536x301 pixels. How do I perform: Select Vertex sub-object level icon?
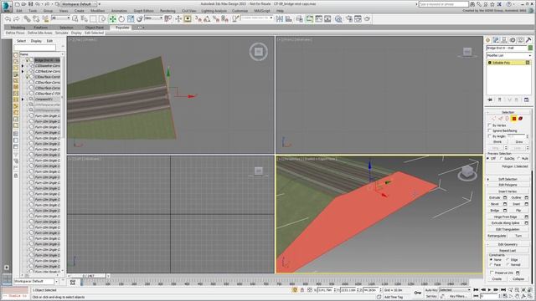click(493, 119)
